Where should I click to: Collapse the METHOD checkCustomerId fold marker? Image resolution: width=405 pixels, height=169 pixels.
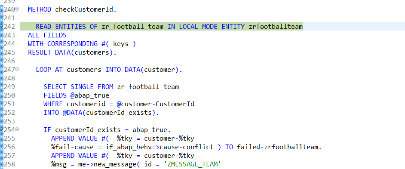(17, 9)
